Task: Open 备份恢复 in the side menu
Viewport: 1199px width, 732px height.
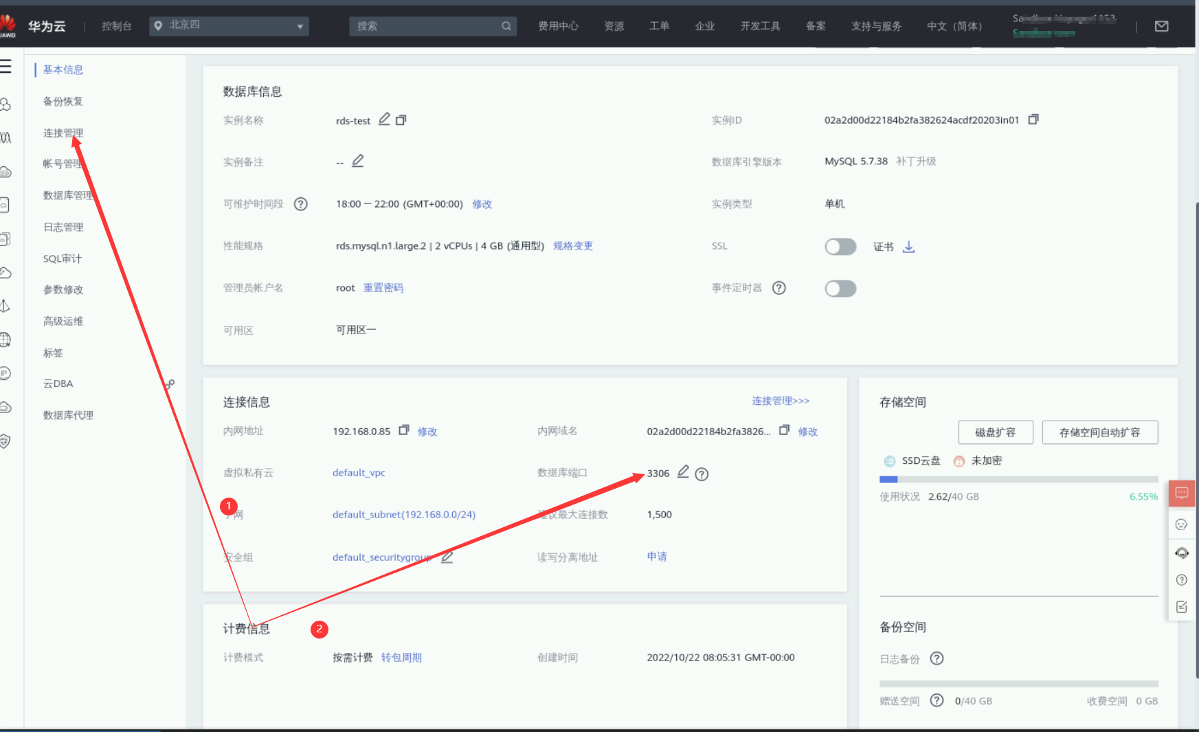Action: [x=63, y=101]
